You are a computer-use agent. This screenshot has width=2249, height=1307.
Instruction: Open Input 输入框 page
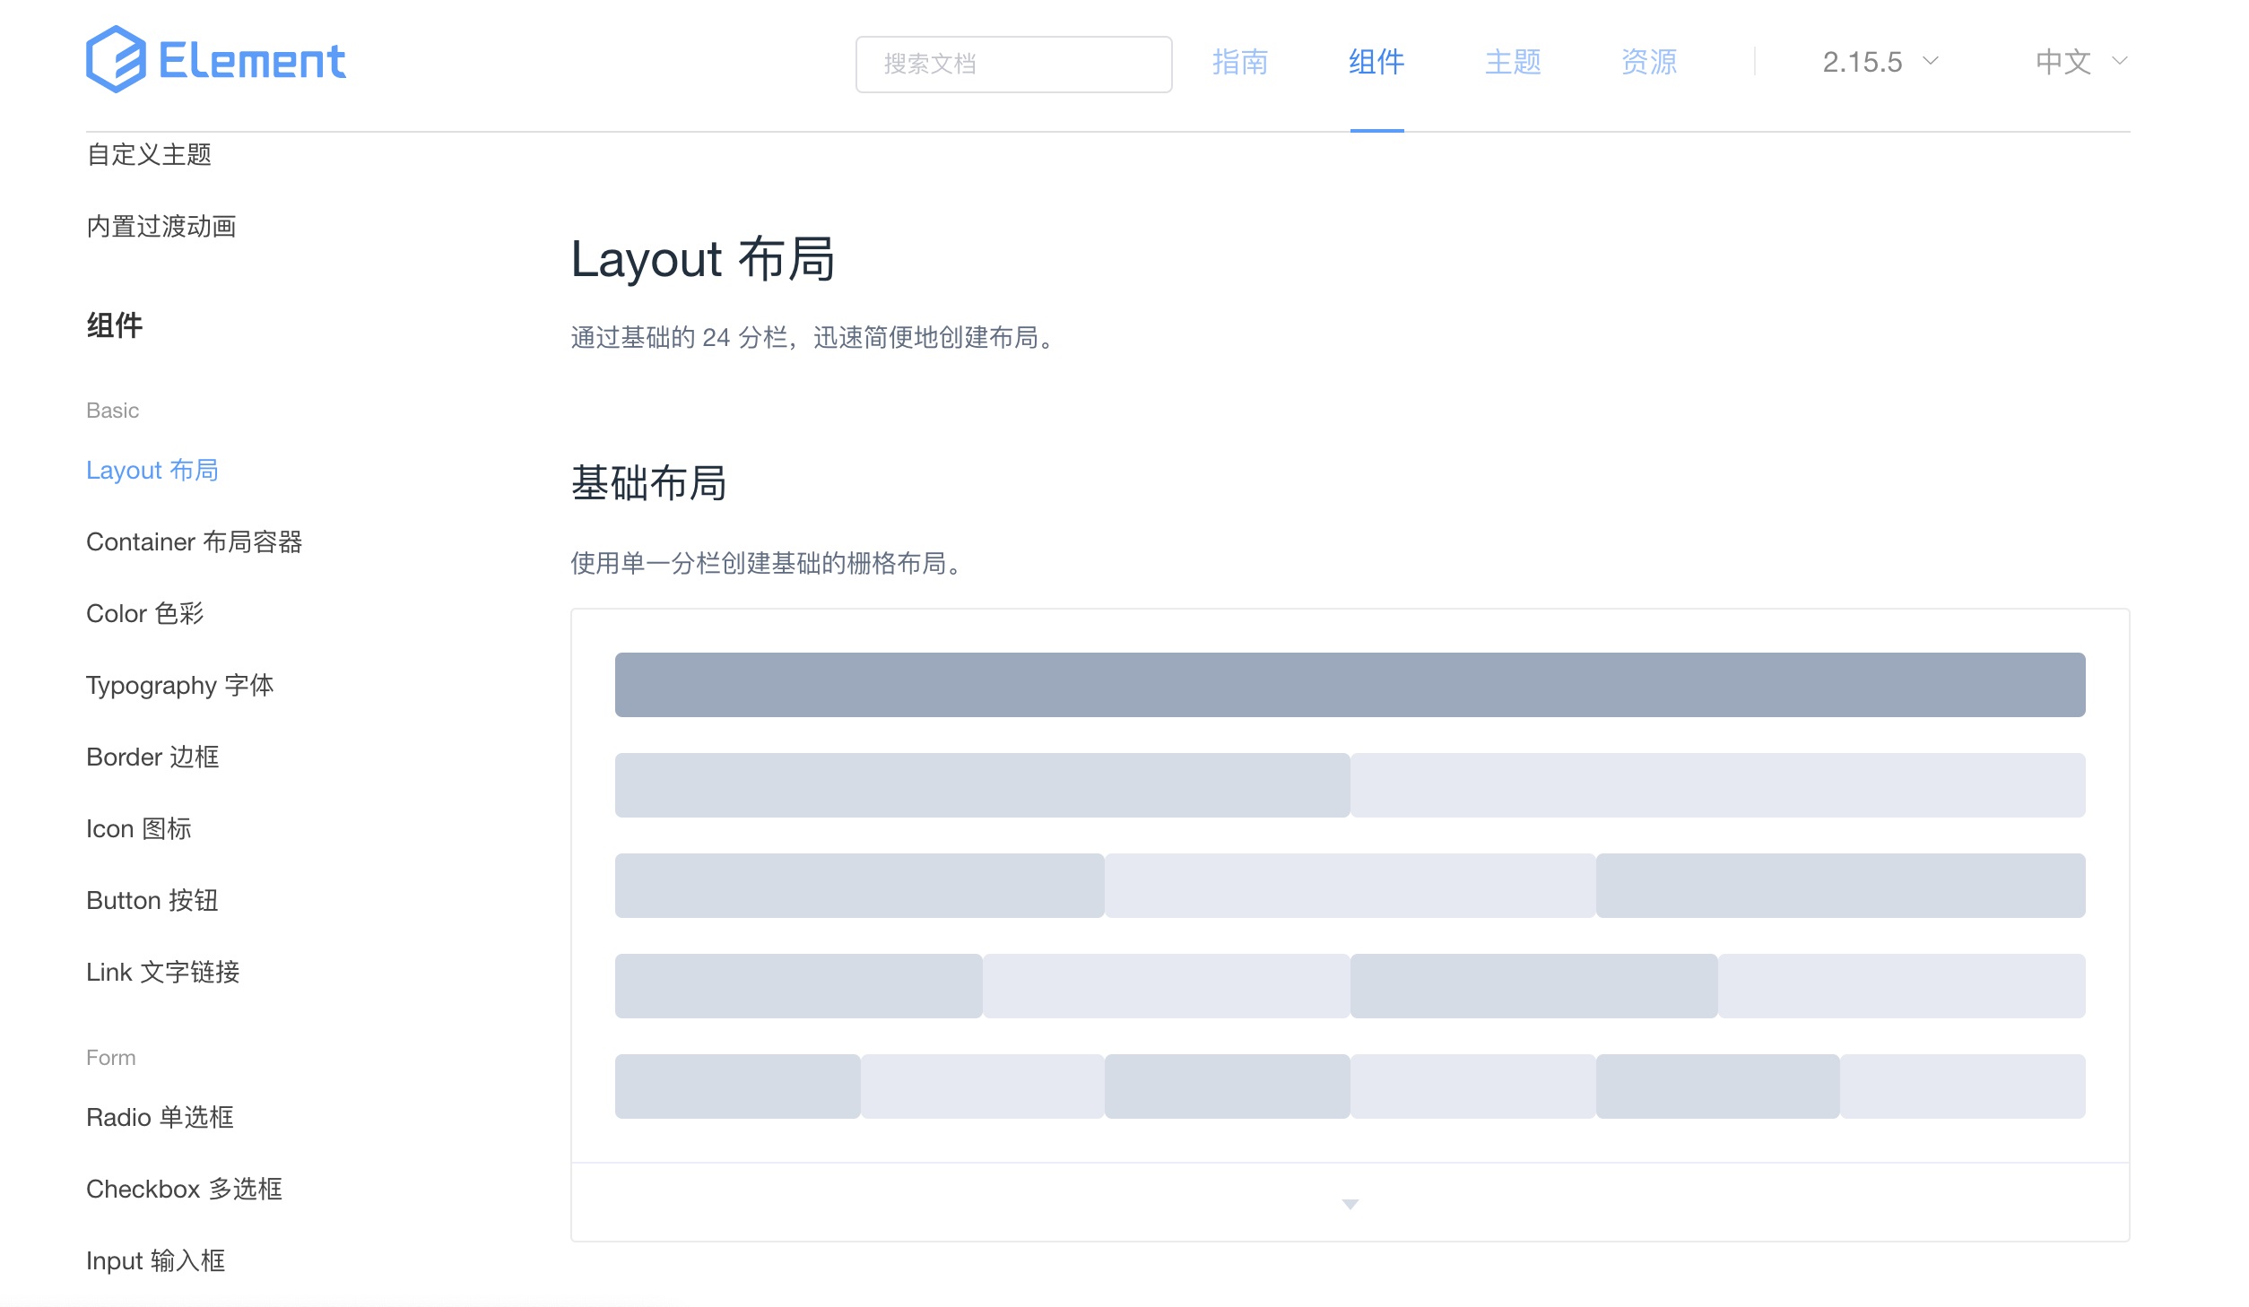tap(156, 1260)
